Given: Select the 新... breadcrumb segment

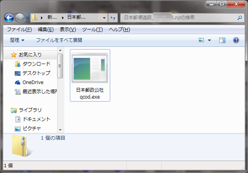Looking at the screenshot, I should pyautogui.click(x=52, y=17).
